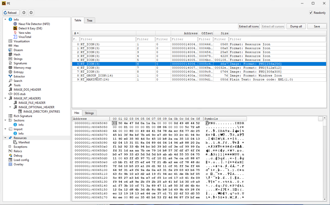Click the Dump all button

296,27
